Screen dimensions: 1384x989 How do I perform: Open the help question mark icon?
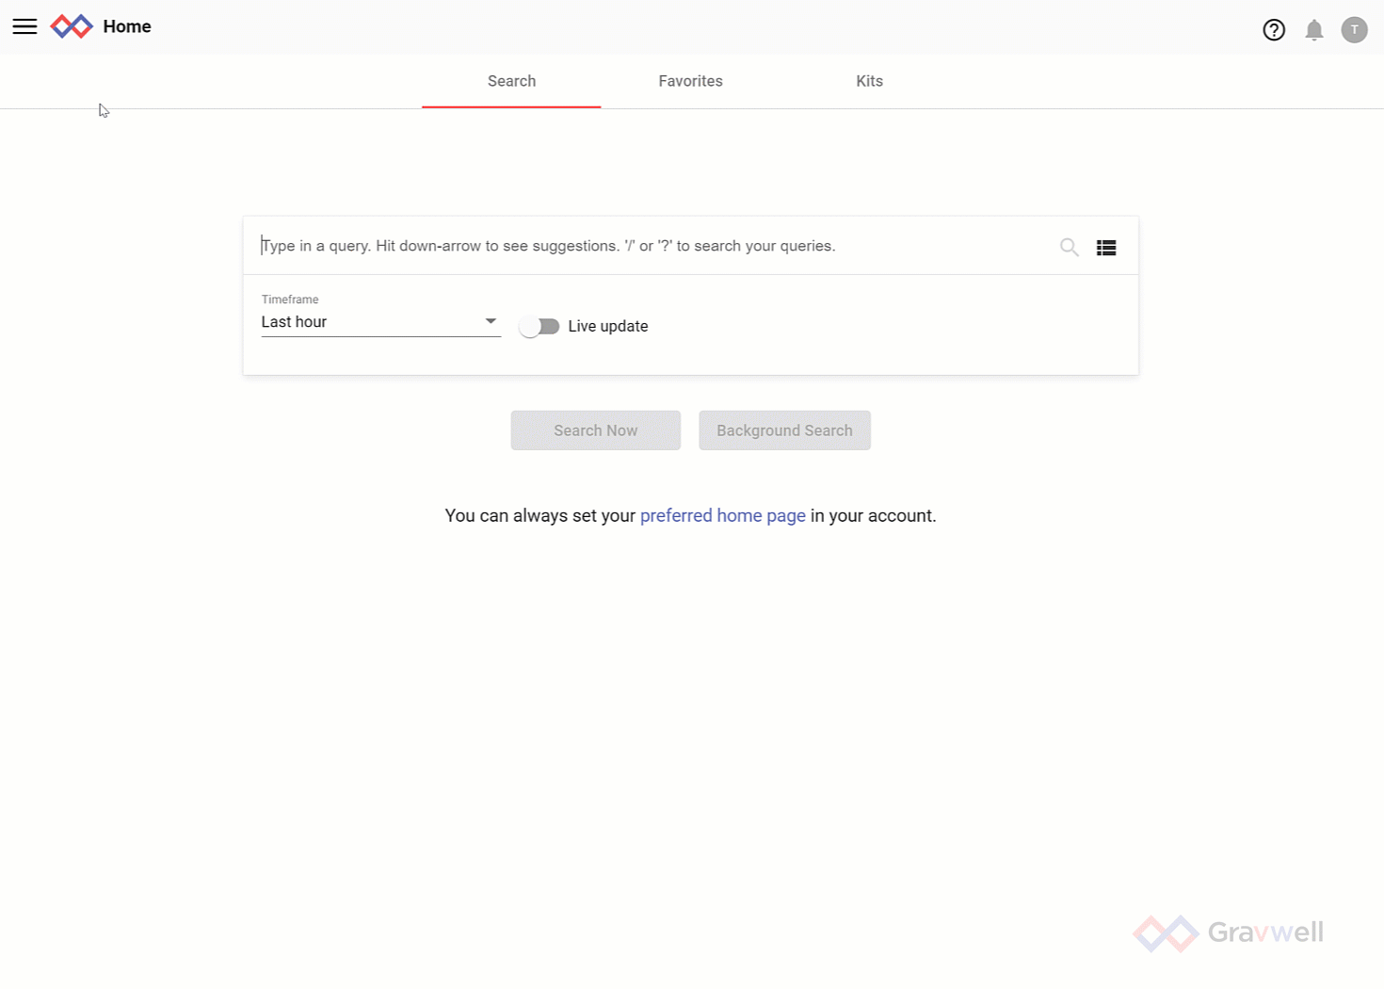1273,30
